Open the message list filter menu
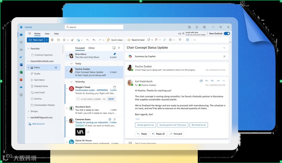 (x=119, y=48)
